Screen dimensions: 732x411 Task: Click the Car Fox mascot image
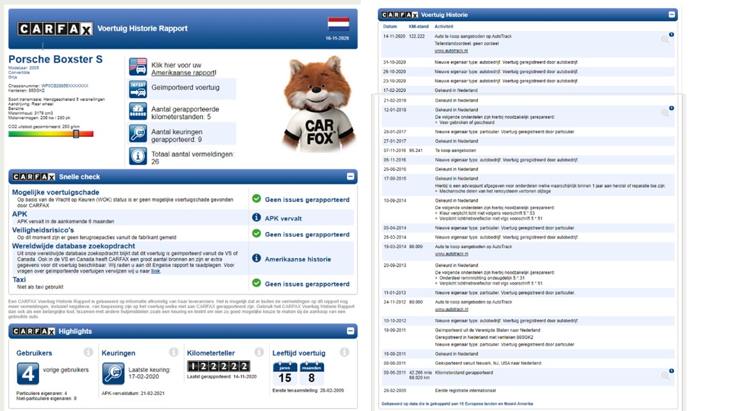[318, 103]
